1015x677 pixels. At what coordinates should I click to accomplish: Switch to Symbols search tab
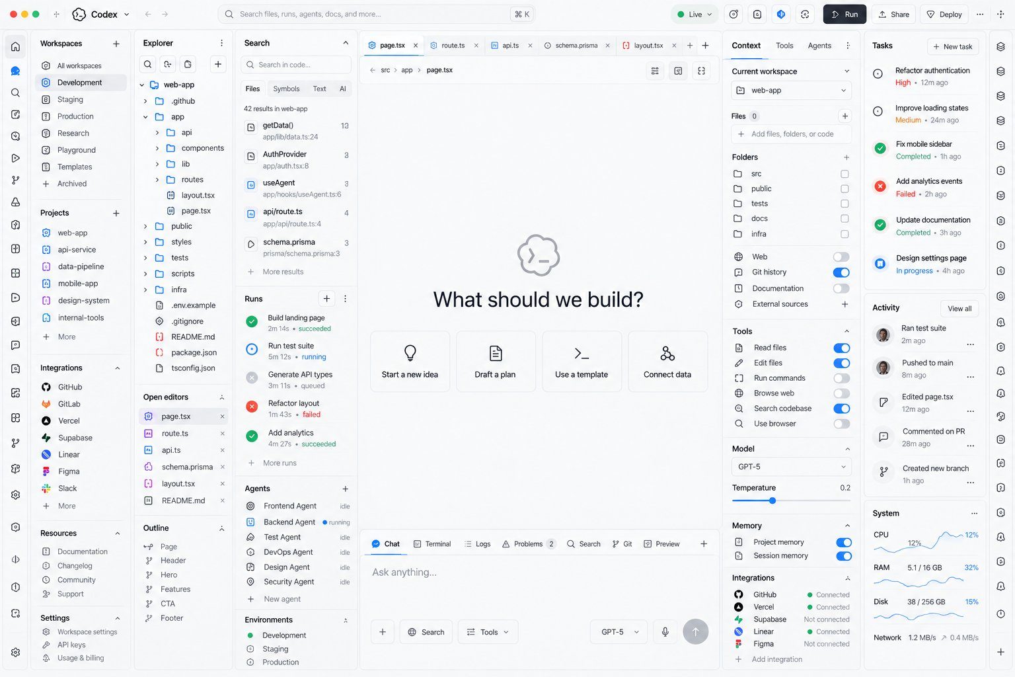[286, 89]
